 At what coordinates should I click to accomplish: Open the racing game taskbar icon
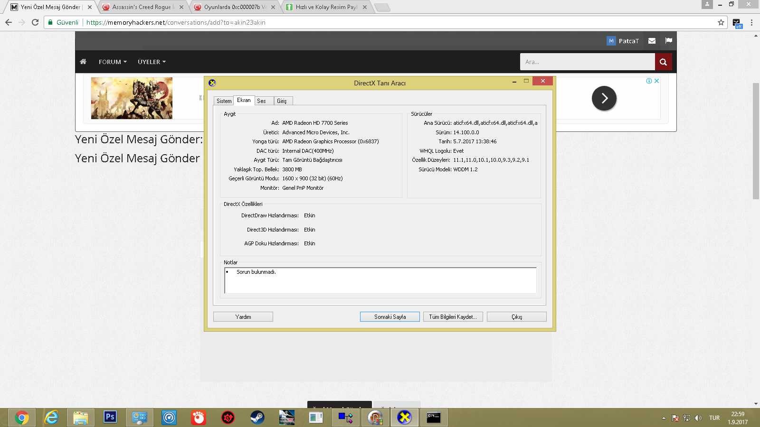[x=287, y=418]
